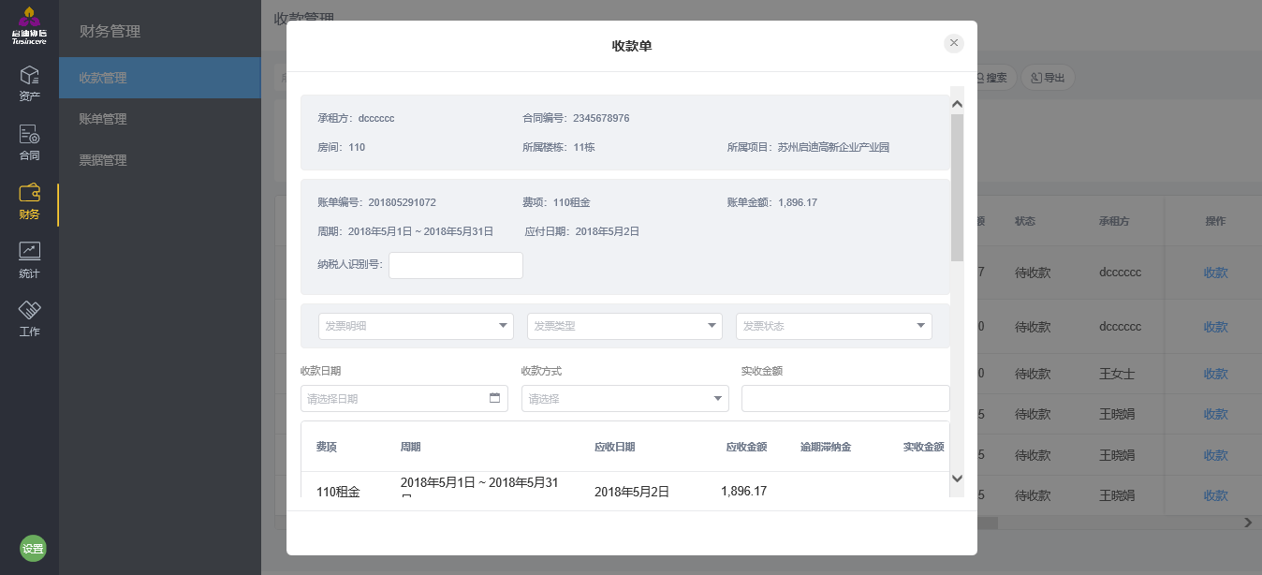Click the 合同编号: 2345678976 text
The height and width of the screenshot is (575, 1262).
(576, 118)
